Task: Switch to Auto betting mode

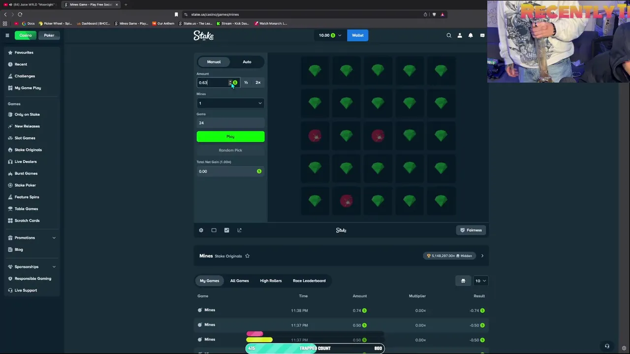Action: tap(247, 62)
